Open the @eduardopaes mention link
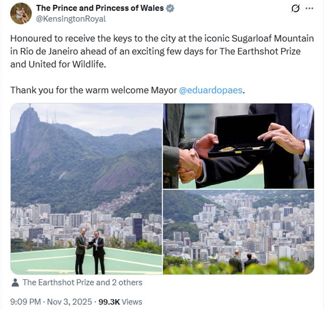The height and width of the screenshot is (310, 335). point(211,90)
